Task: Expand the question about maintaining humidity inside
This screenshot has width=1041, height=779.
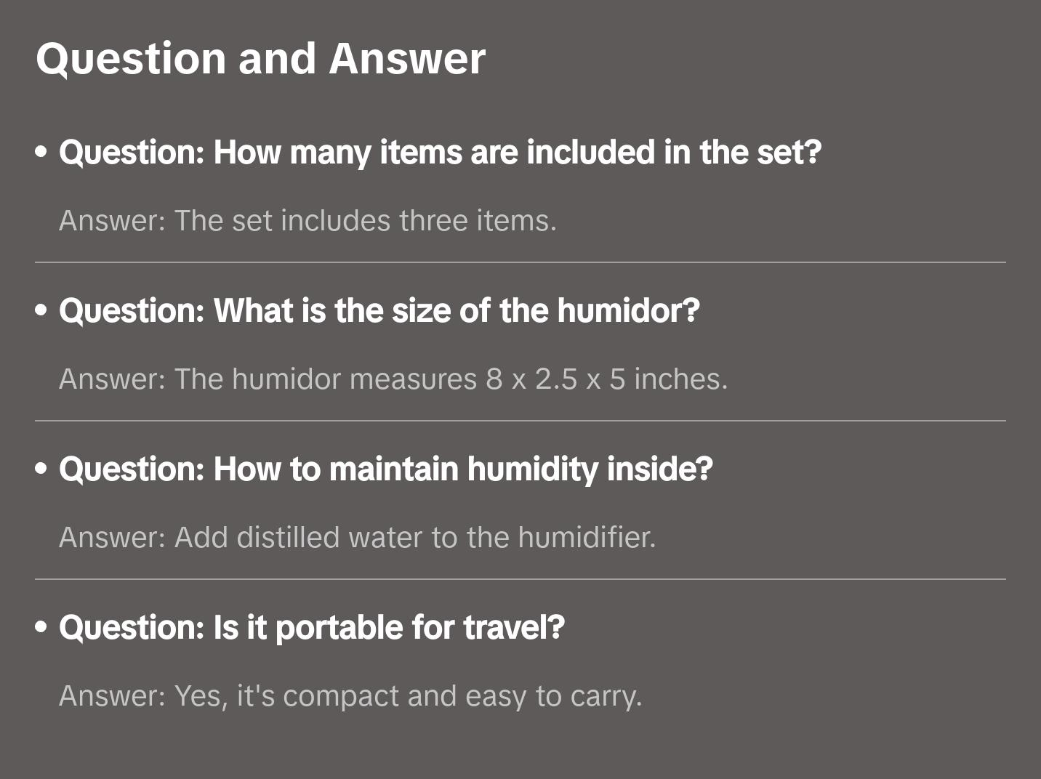Action: [x=385, y=469]
